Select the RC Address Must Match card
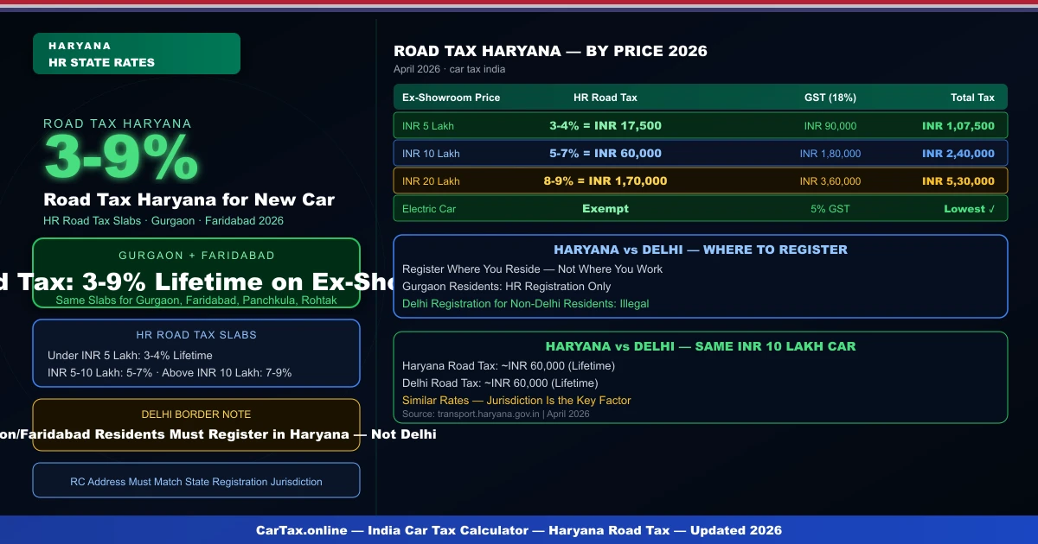 195,480
